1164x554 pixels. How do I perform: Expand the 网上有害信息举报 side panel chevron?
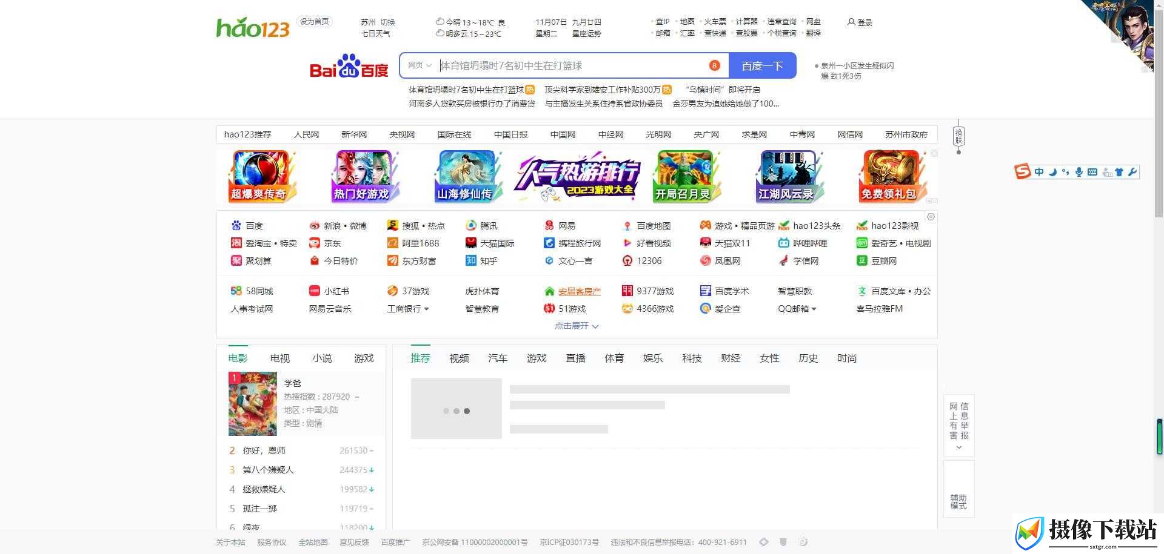point(958,447)
